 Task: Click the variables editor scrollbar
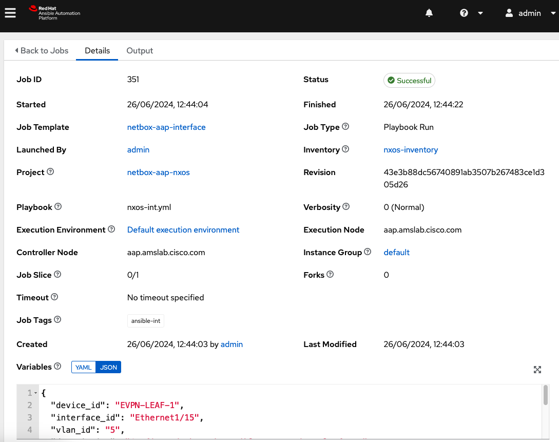pos(546,395)
